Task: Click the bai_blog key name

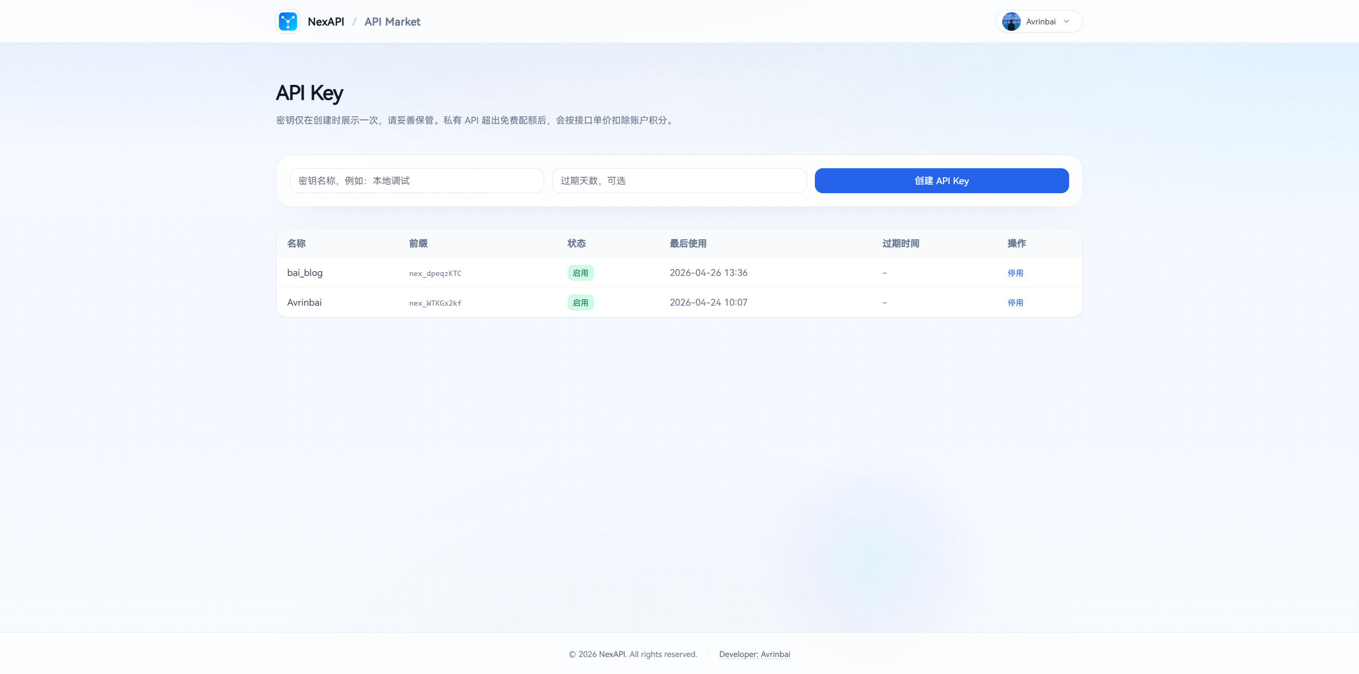Action: coord(305,273)
